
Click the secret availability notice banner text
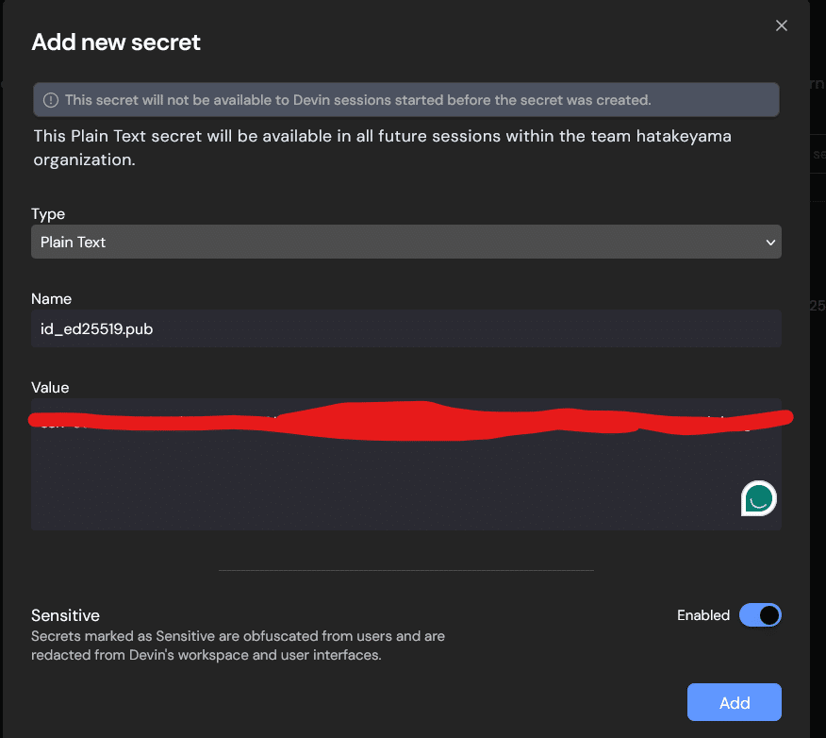pos(357,100)
